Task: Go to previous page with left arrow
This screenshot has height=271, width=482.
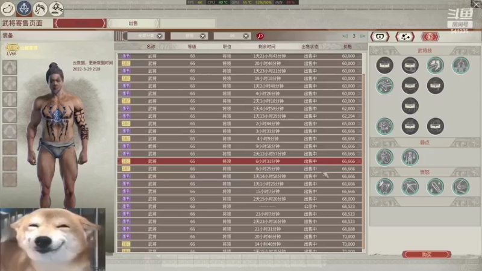Action: click(345, 36)
